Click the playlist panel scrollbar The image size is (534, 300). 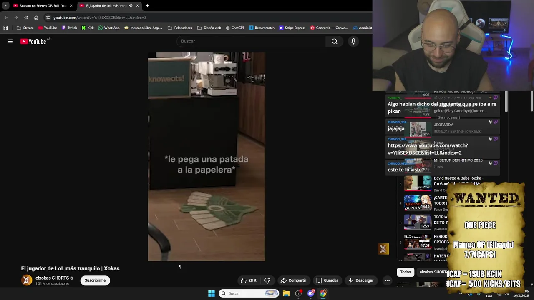tap(506, 102)
